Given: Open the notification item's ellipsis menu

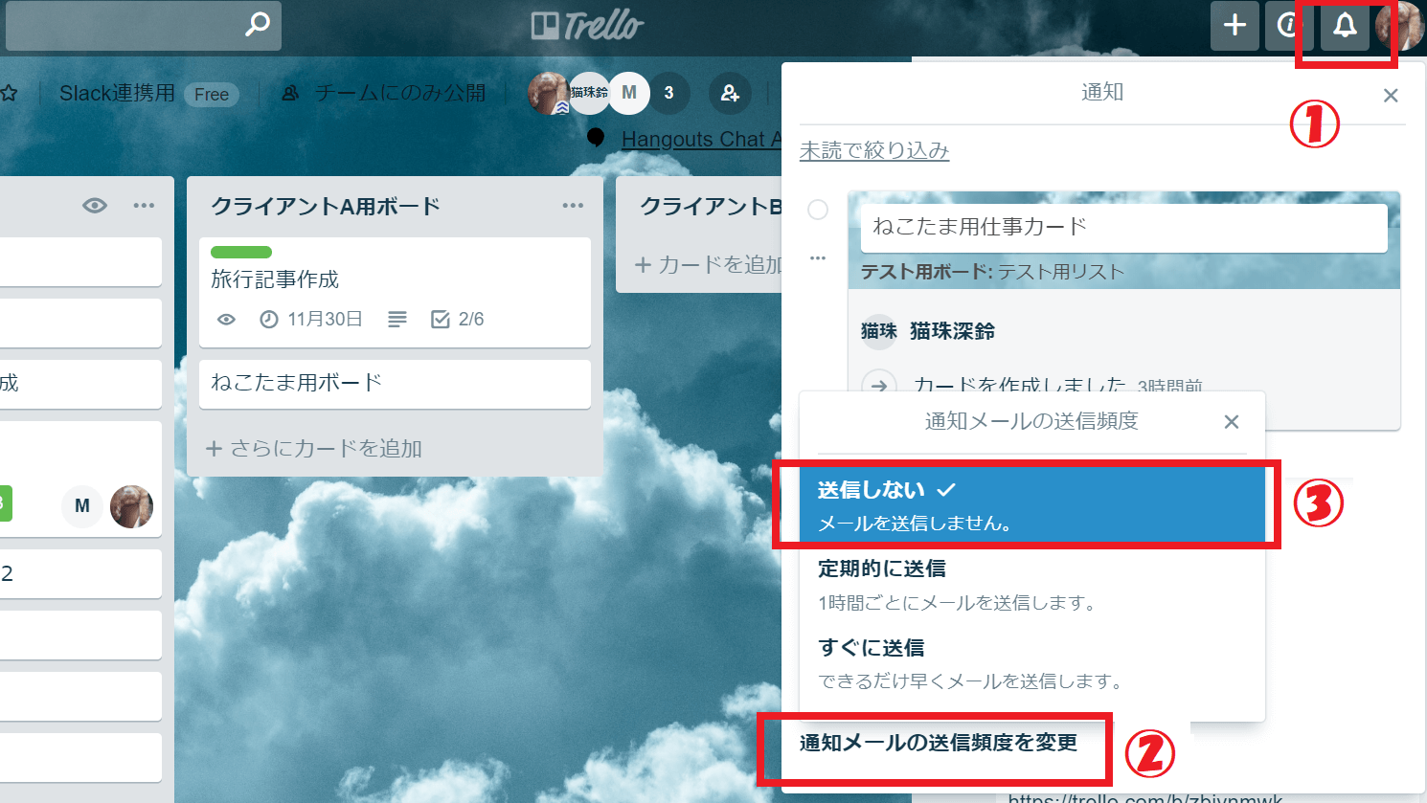Looking at the screenshot, I should pos(818,258).
